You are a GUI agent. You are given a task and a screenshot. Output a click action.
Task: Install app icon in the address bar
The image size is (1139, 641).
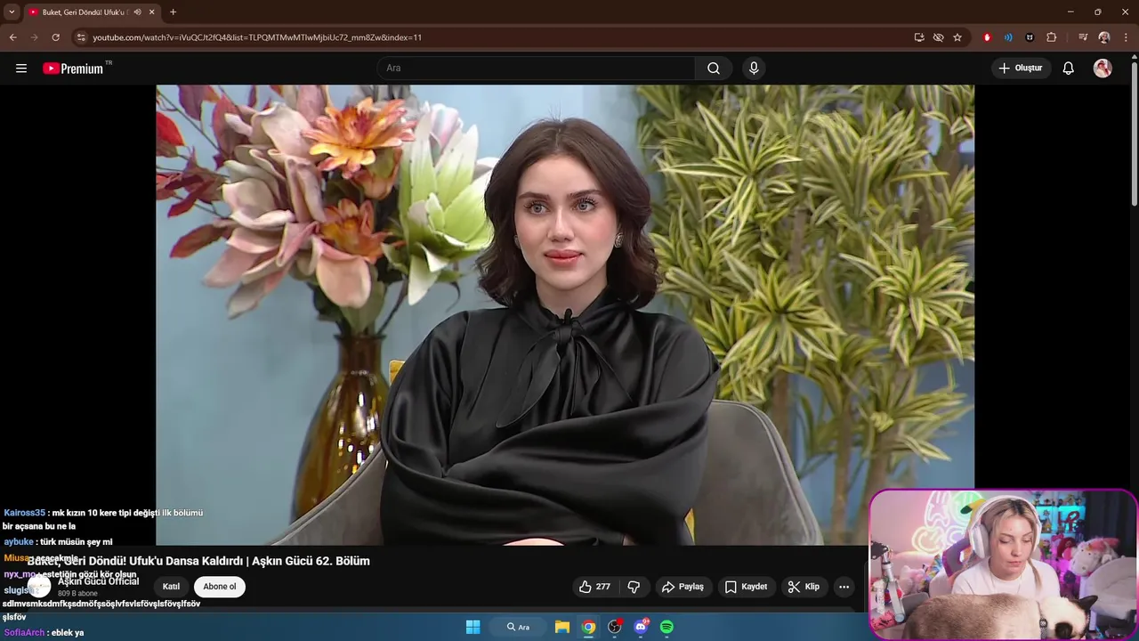(x=919, y=37)
